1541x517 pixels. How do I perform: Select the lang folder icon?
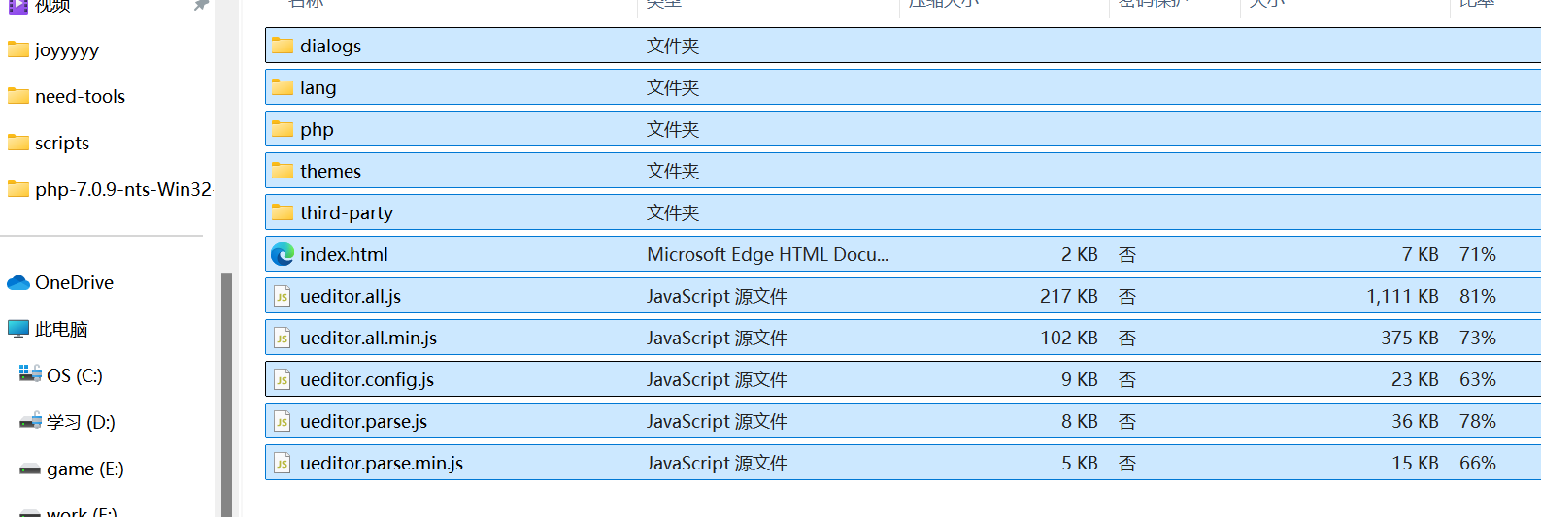[283, 87]
